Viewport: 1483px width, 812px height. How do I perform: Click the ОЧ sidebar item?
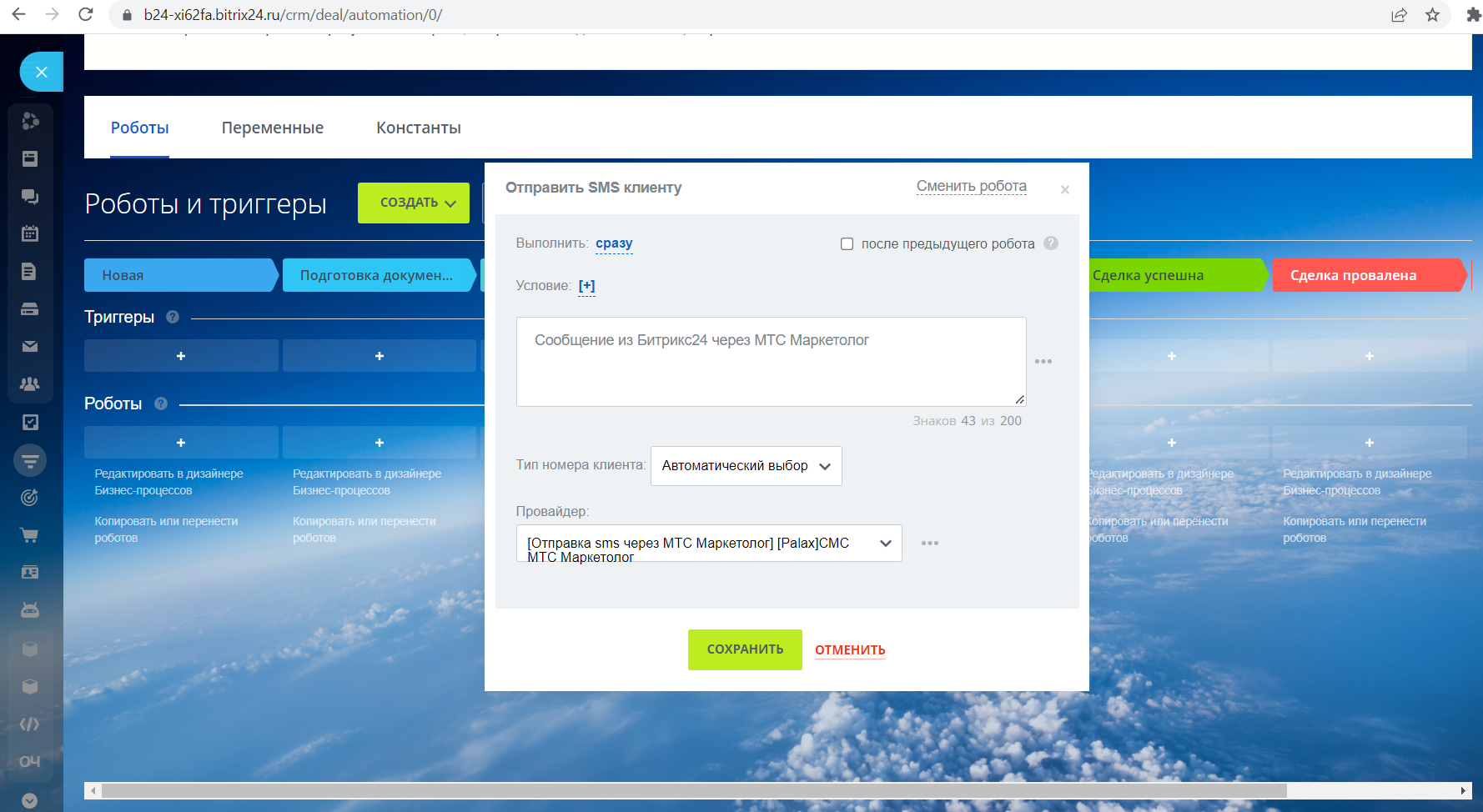pos(30,762)
